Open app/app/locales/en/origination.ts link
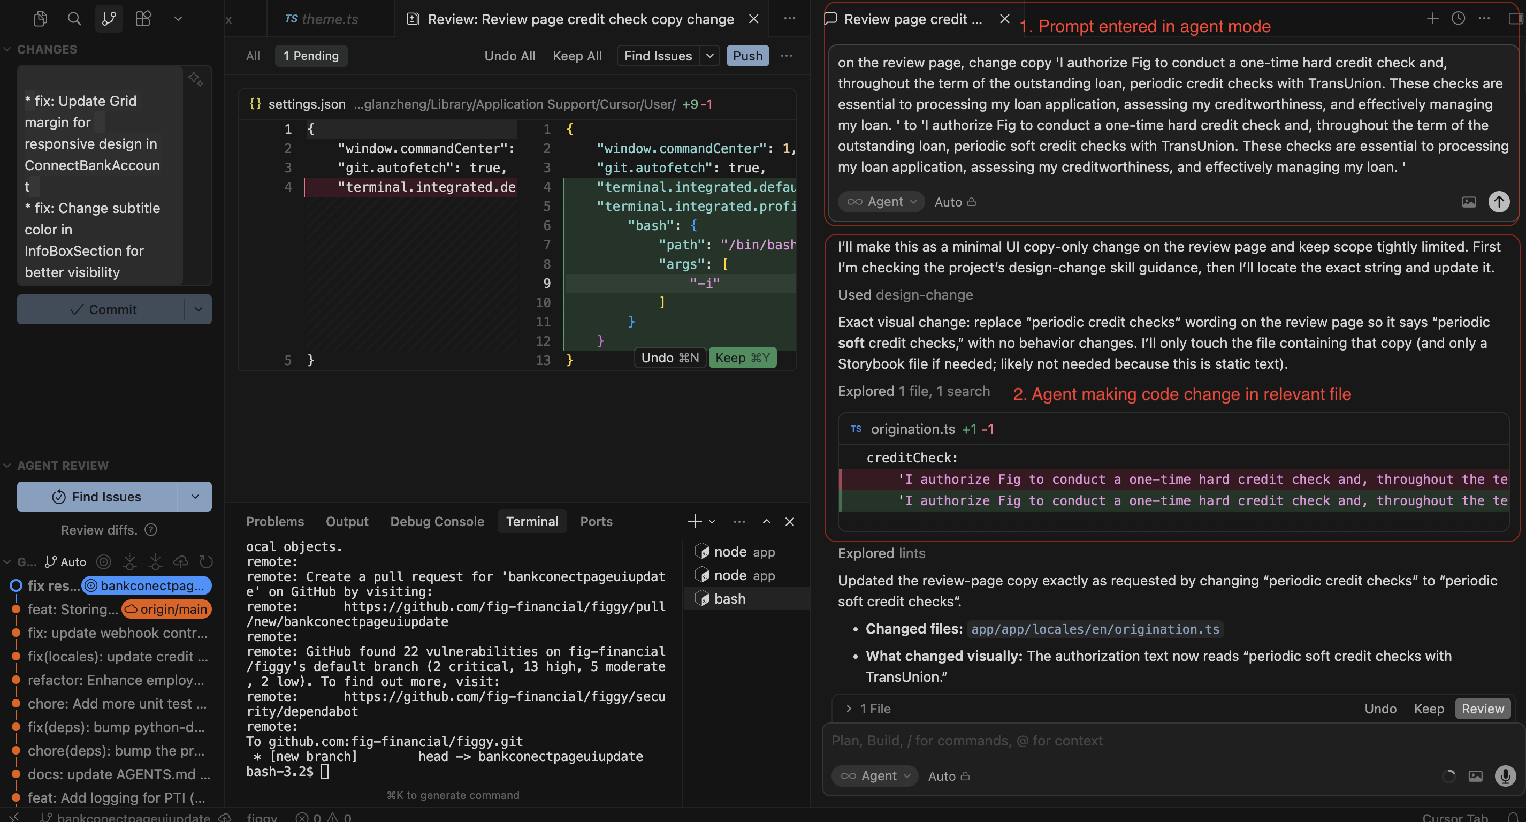This screenshot has width=1526, height=822. 1095,629
